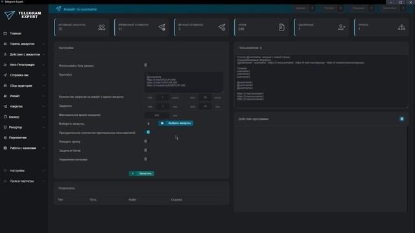This screenshot has height=233, width=415.
Task: Click the Группа(ы) links text area
Action: point(184,82)
